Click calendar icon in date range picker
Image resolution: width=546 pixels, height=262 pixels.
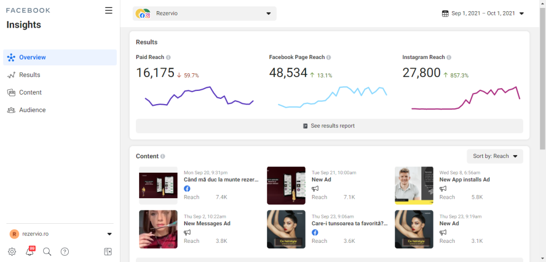(445, 14)
